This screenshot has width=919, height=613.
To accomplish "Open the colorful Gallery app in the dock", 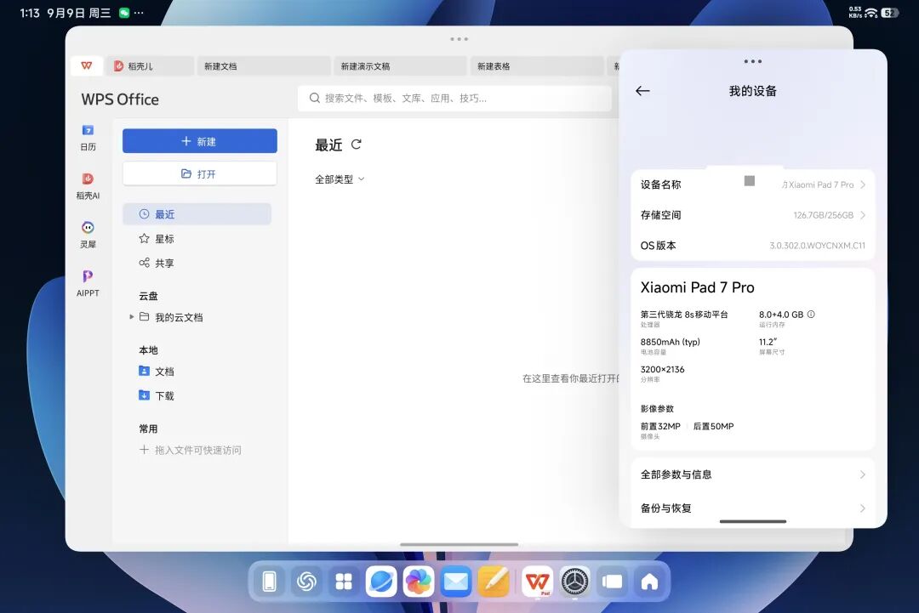I will click(x=419, y=582).
